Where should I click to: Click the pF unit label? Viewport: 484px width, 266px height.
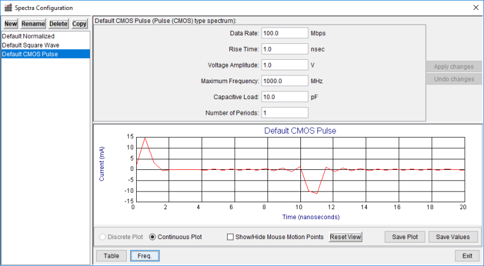(314, 97)
